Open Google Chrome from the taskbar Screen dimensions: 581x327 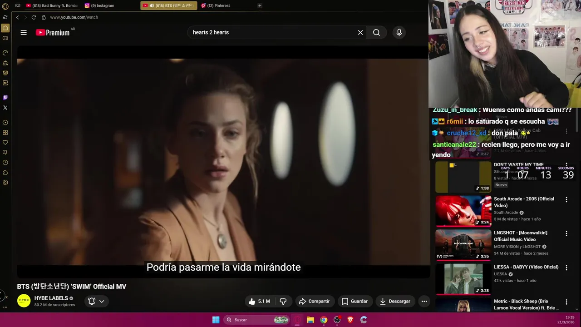click(x=324, y=320)
